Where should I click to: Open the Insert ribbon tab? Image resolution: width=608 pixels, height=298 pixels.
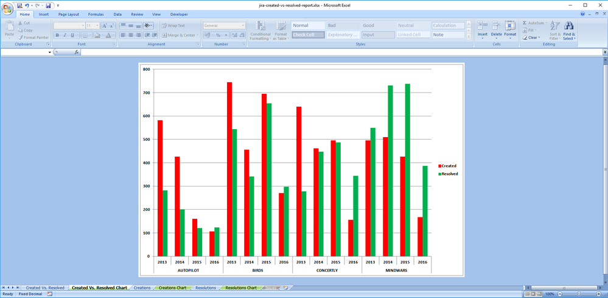pyautogui.click(x=43, y=15)
